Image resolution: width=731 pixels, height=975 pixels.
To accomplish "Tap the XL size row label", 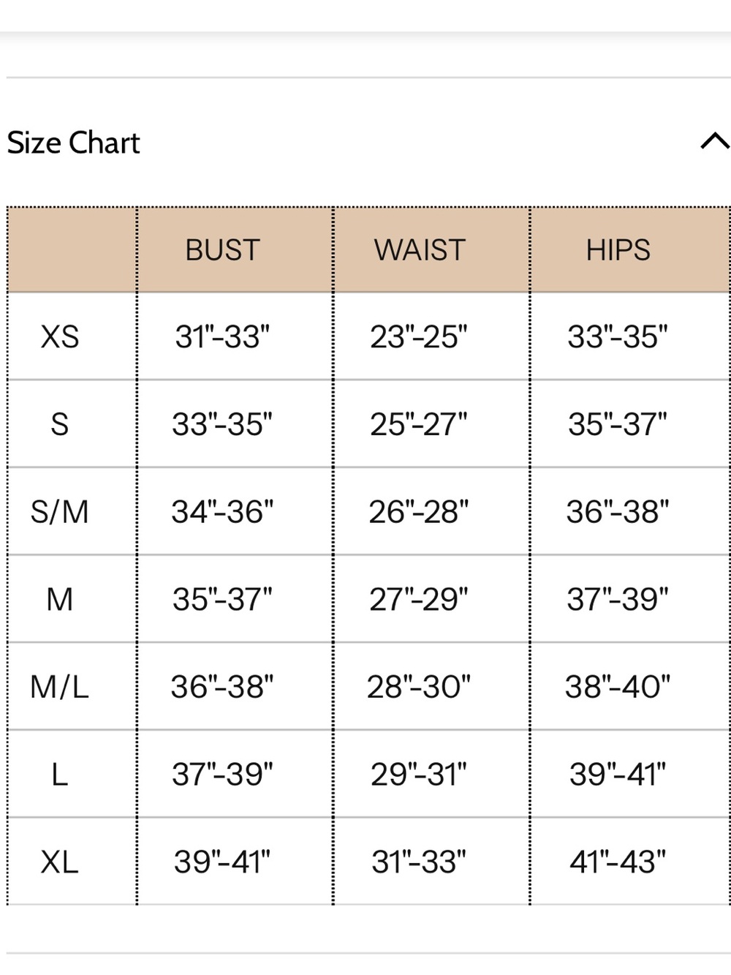I will 60,862.
